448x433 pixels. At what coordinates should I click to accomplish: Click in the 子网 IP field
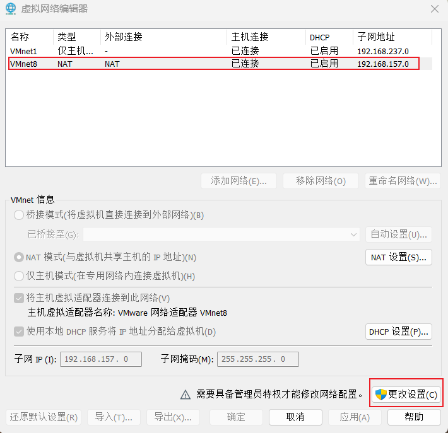(101, 359)
